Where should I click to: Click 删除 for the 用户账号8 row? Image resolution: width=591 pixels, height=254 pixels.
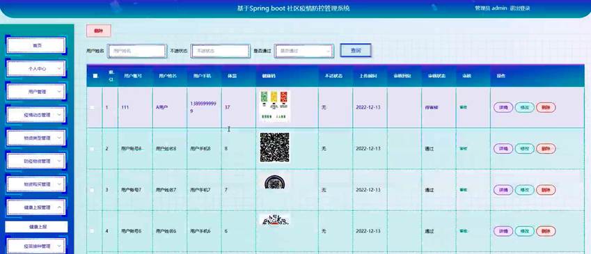pyautogui.click(x=546, y=149)
